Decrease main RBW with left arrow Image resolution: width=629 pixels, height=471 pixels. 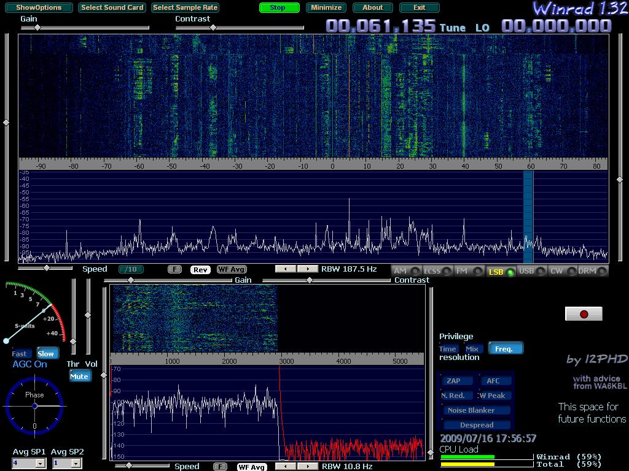click(x=286, y=269)
